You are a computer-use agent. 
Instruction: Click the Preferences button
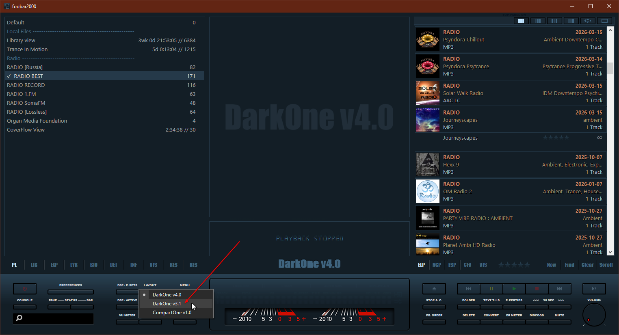(71, 292)
